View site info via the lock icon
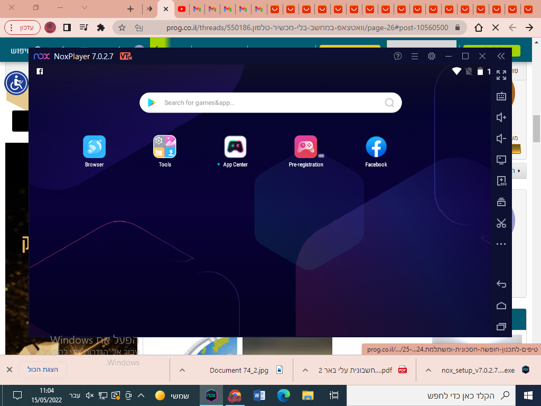The image size is (541, 406). coord(458,27)
